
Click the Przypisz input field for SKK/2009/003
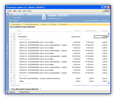100,37
